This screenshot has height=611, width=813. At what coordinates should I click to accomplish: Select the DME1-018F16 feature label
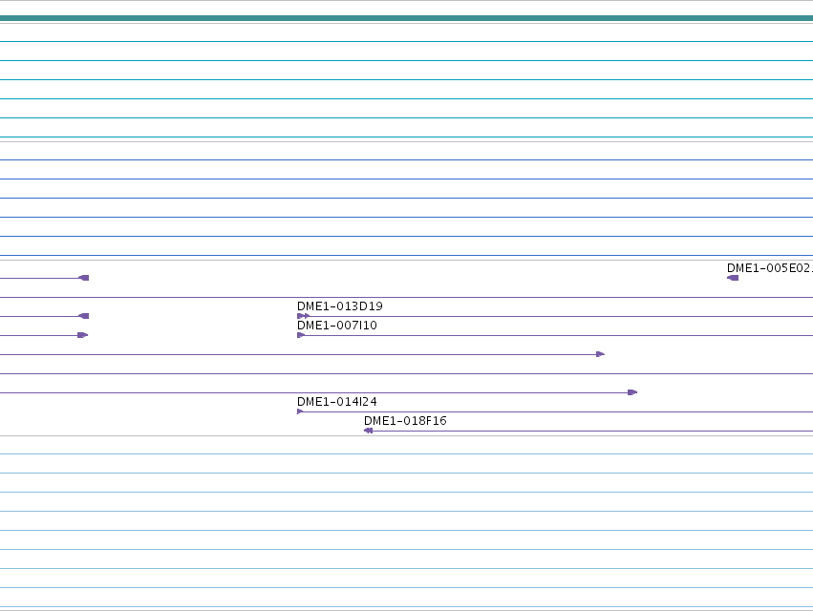(x=405, y=421)
